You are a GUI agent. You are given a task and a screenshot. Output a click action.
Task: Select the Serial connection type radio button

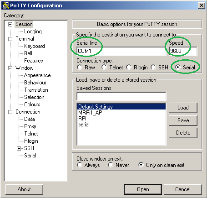pos(178,67)
